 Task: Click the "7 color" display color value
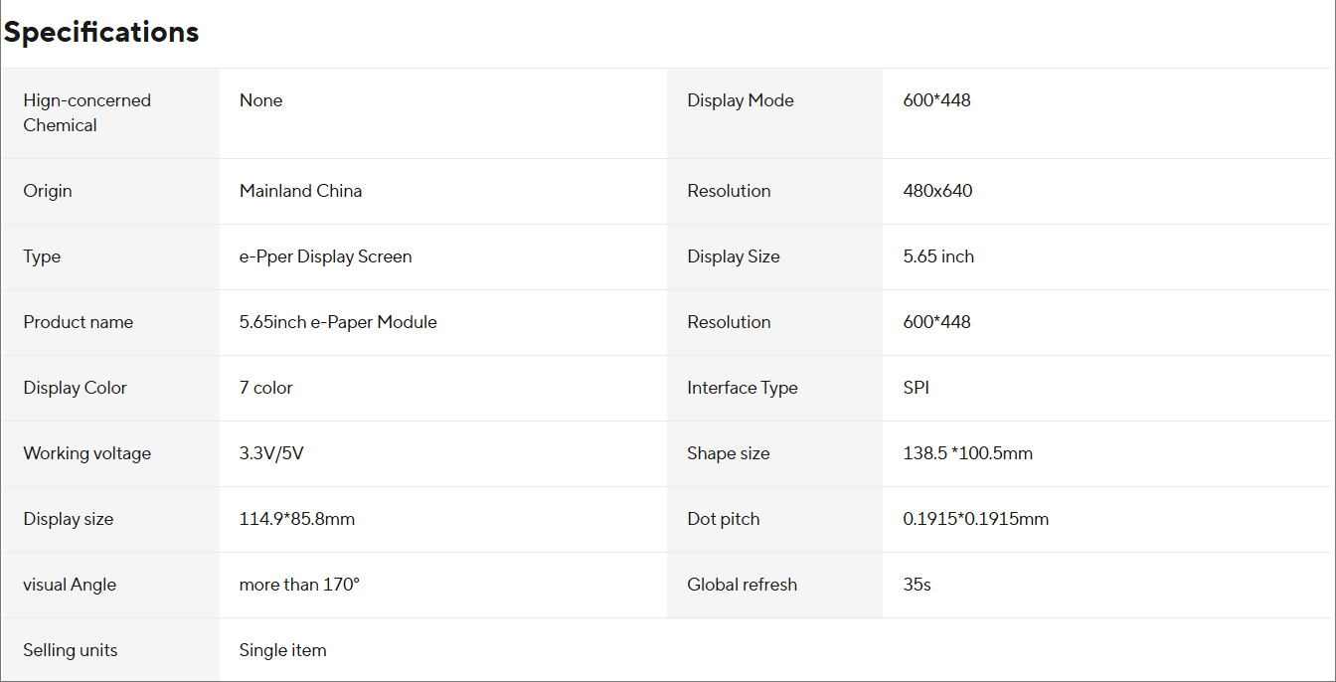pos(265,388)
